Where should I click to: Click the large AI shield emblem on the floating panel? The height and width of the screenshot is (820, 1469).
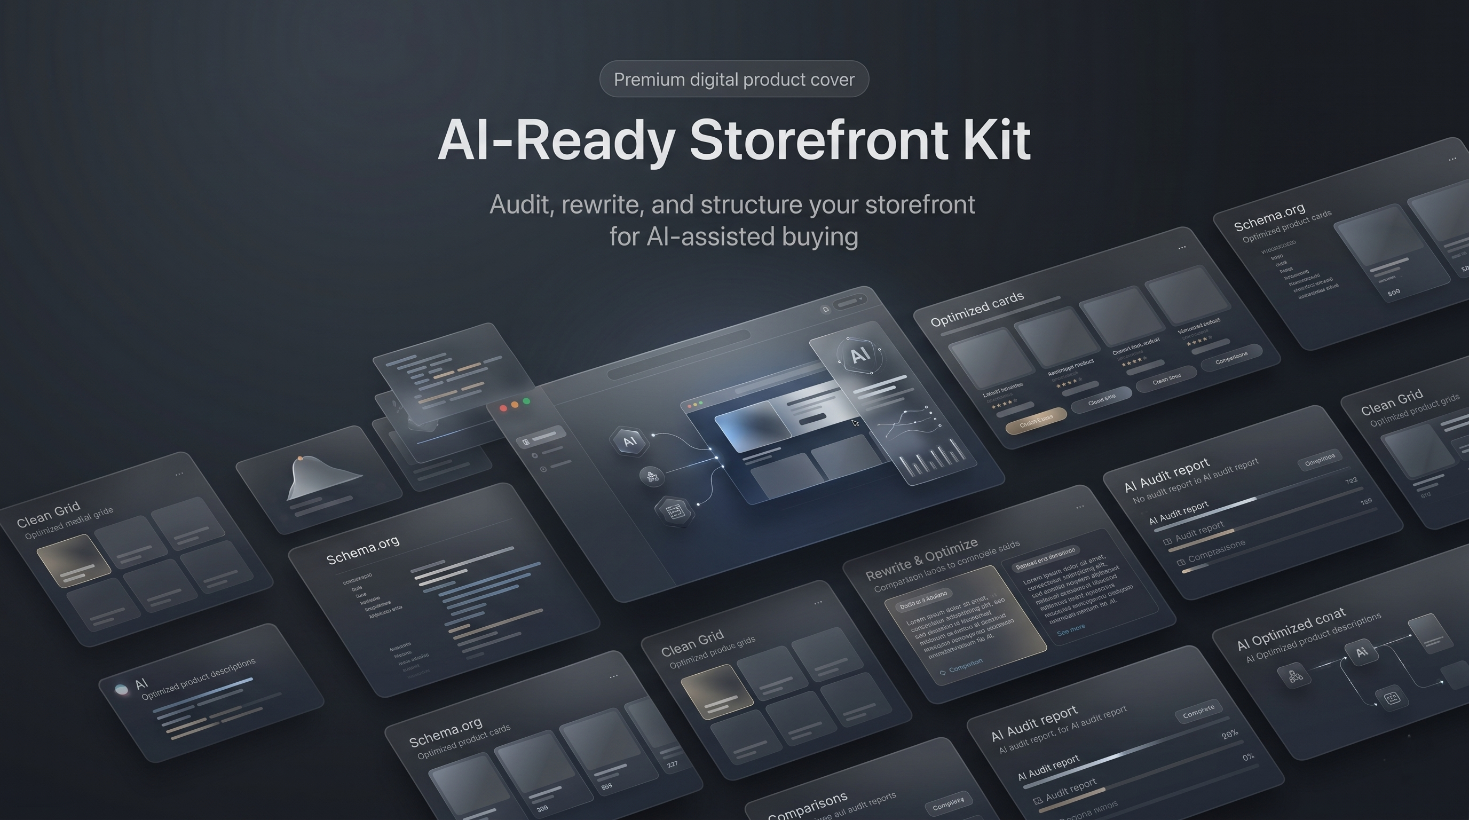coord(860,355)
